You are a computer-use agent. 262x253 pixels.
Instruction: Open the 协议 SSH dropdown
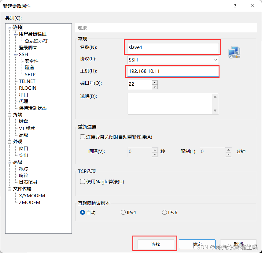tap(173, 60)
